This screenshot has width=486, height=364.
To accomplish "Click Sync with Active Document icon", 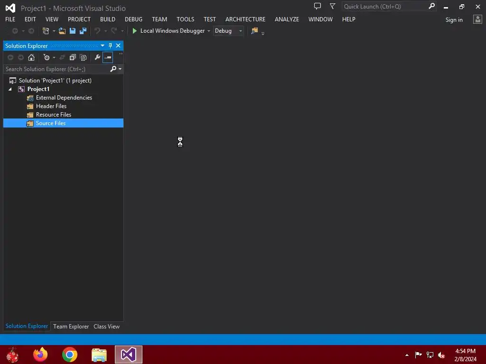I will pyautogui.click(x=62, y=57).
